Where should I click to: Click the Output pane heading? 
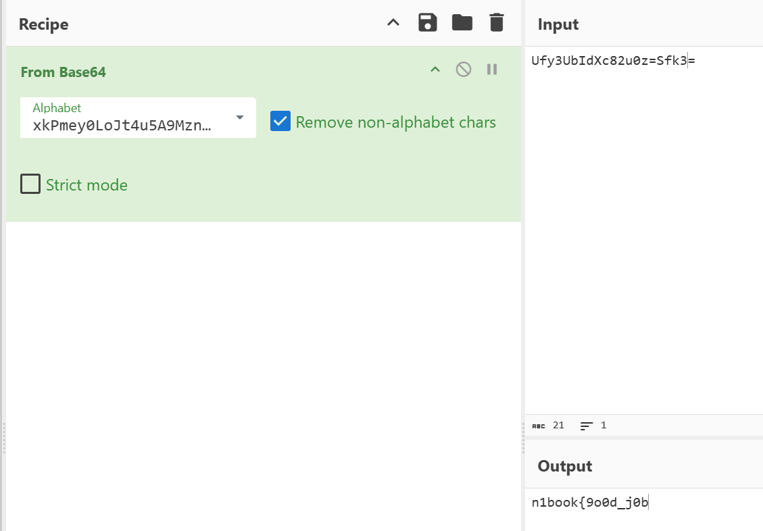[x=565, y=466]
